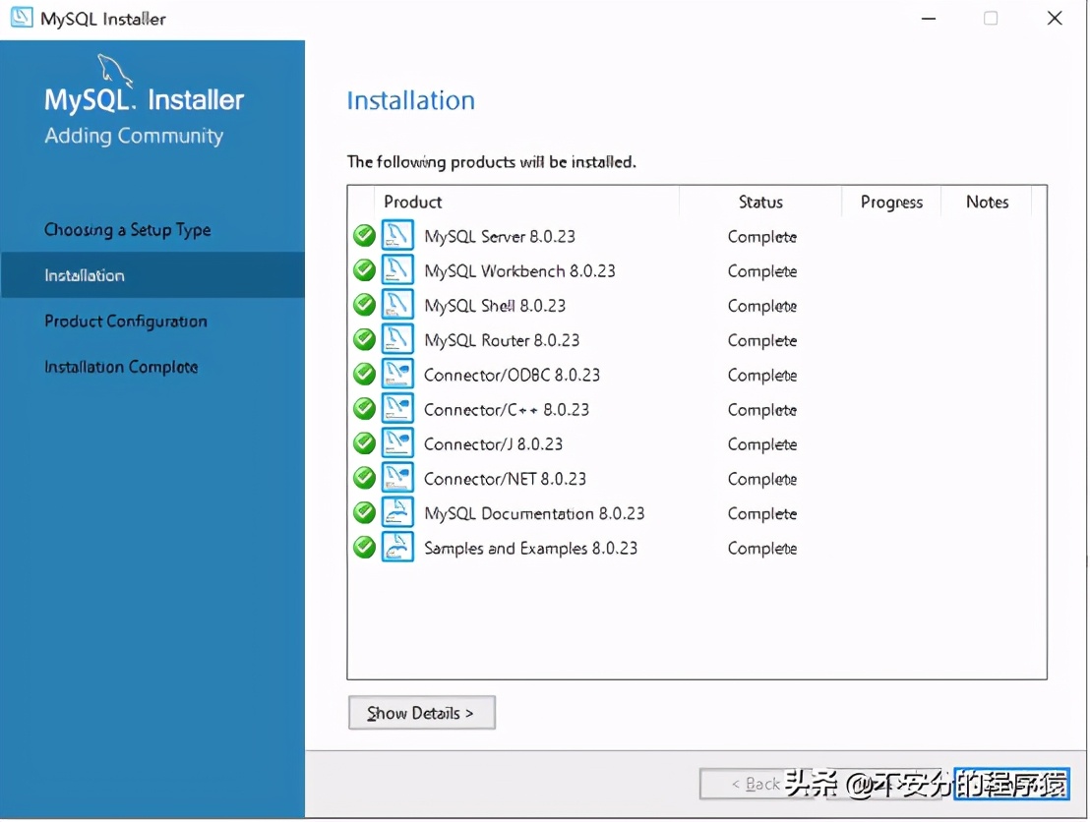
Task: Select the Samples and Examples product icon
Action: 397,547
